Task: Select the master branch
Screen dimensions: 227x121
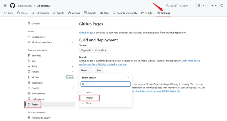Action: [x=106, y=98]
